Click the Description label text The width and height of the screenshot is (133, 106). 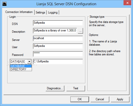18,32
